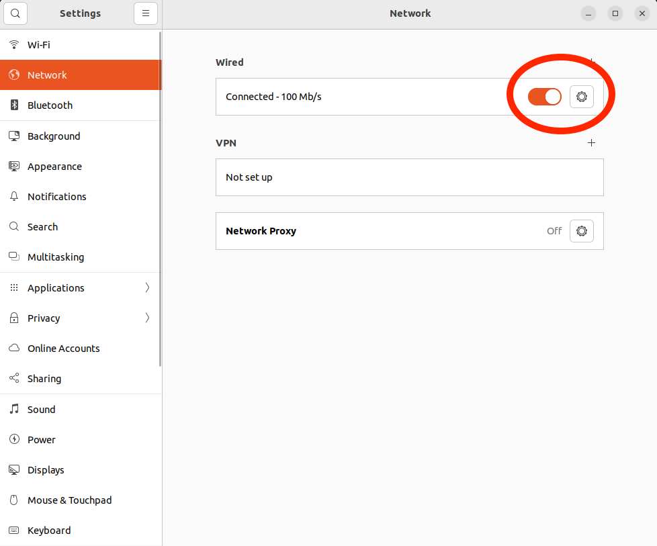Image resolution: width=657 pixels, height=546 pixels.
Task: Click the Bluetooth symbol icon
Action: coord(14,105)
